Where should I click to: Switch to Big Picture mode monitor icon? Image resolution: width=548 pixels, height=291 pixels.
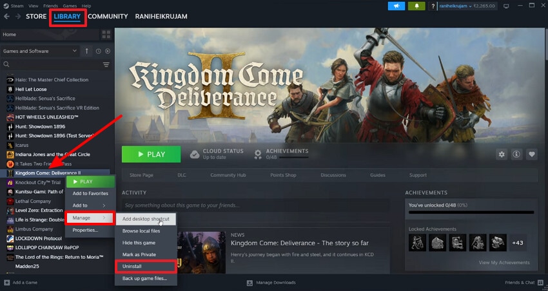tap(506, 6)
